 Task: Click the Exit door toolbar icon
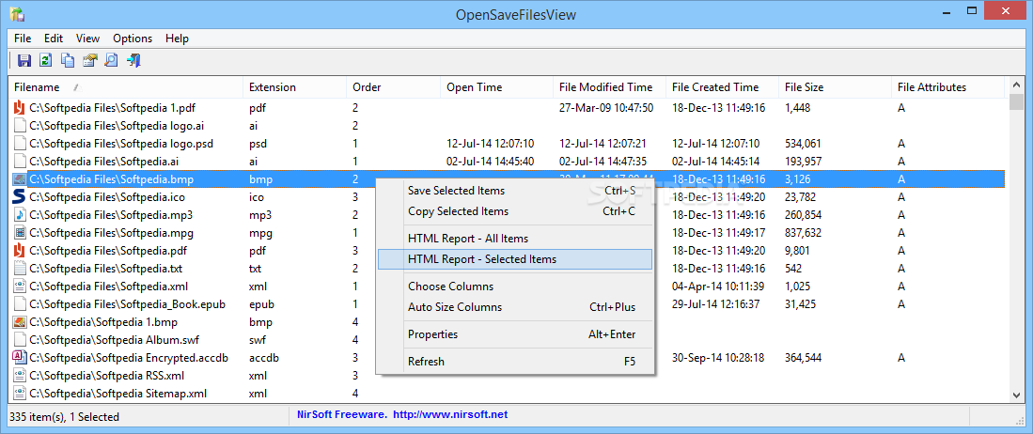[x=133, y=60]
